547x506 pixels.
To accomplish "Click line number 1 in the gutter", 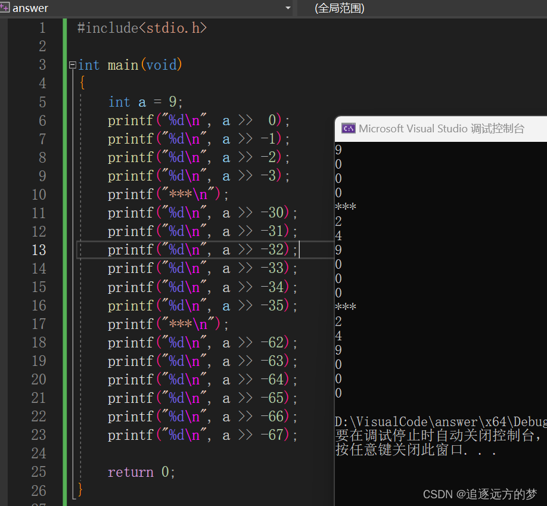I will (x=42, y=28).
